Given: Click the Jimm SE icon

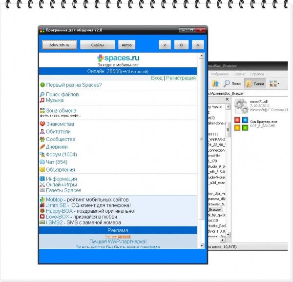Looking at the screenshot, I should click(42, 205).
